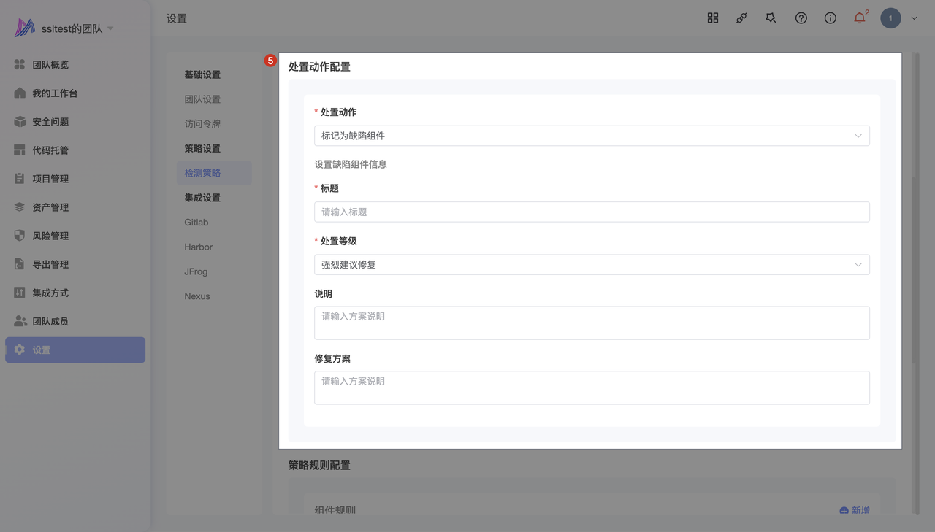This screenshot has width=935, height=532.
Task: Open the 处置动作 dropdown
Action: 592,136
